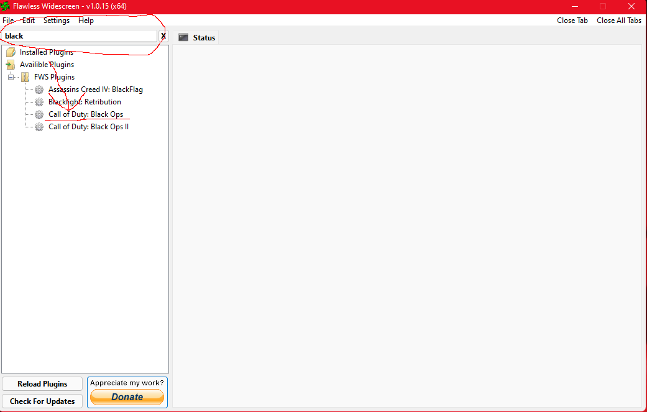Click the Flawless Widescreen app logo icon
Viewport: 647px width, 412px height.
(x=6, y=6)
